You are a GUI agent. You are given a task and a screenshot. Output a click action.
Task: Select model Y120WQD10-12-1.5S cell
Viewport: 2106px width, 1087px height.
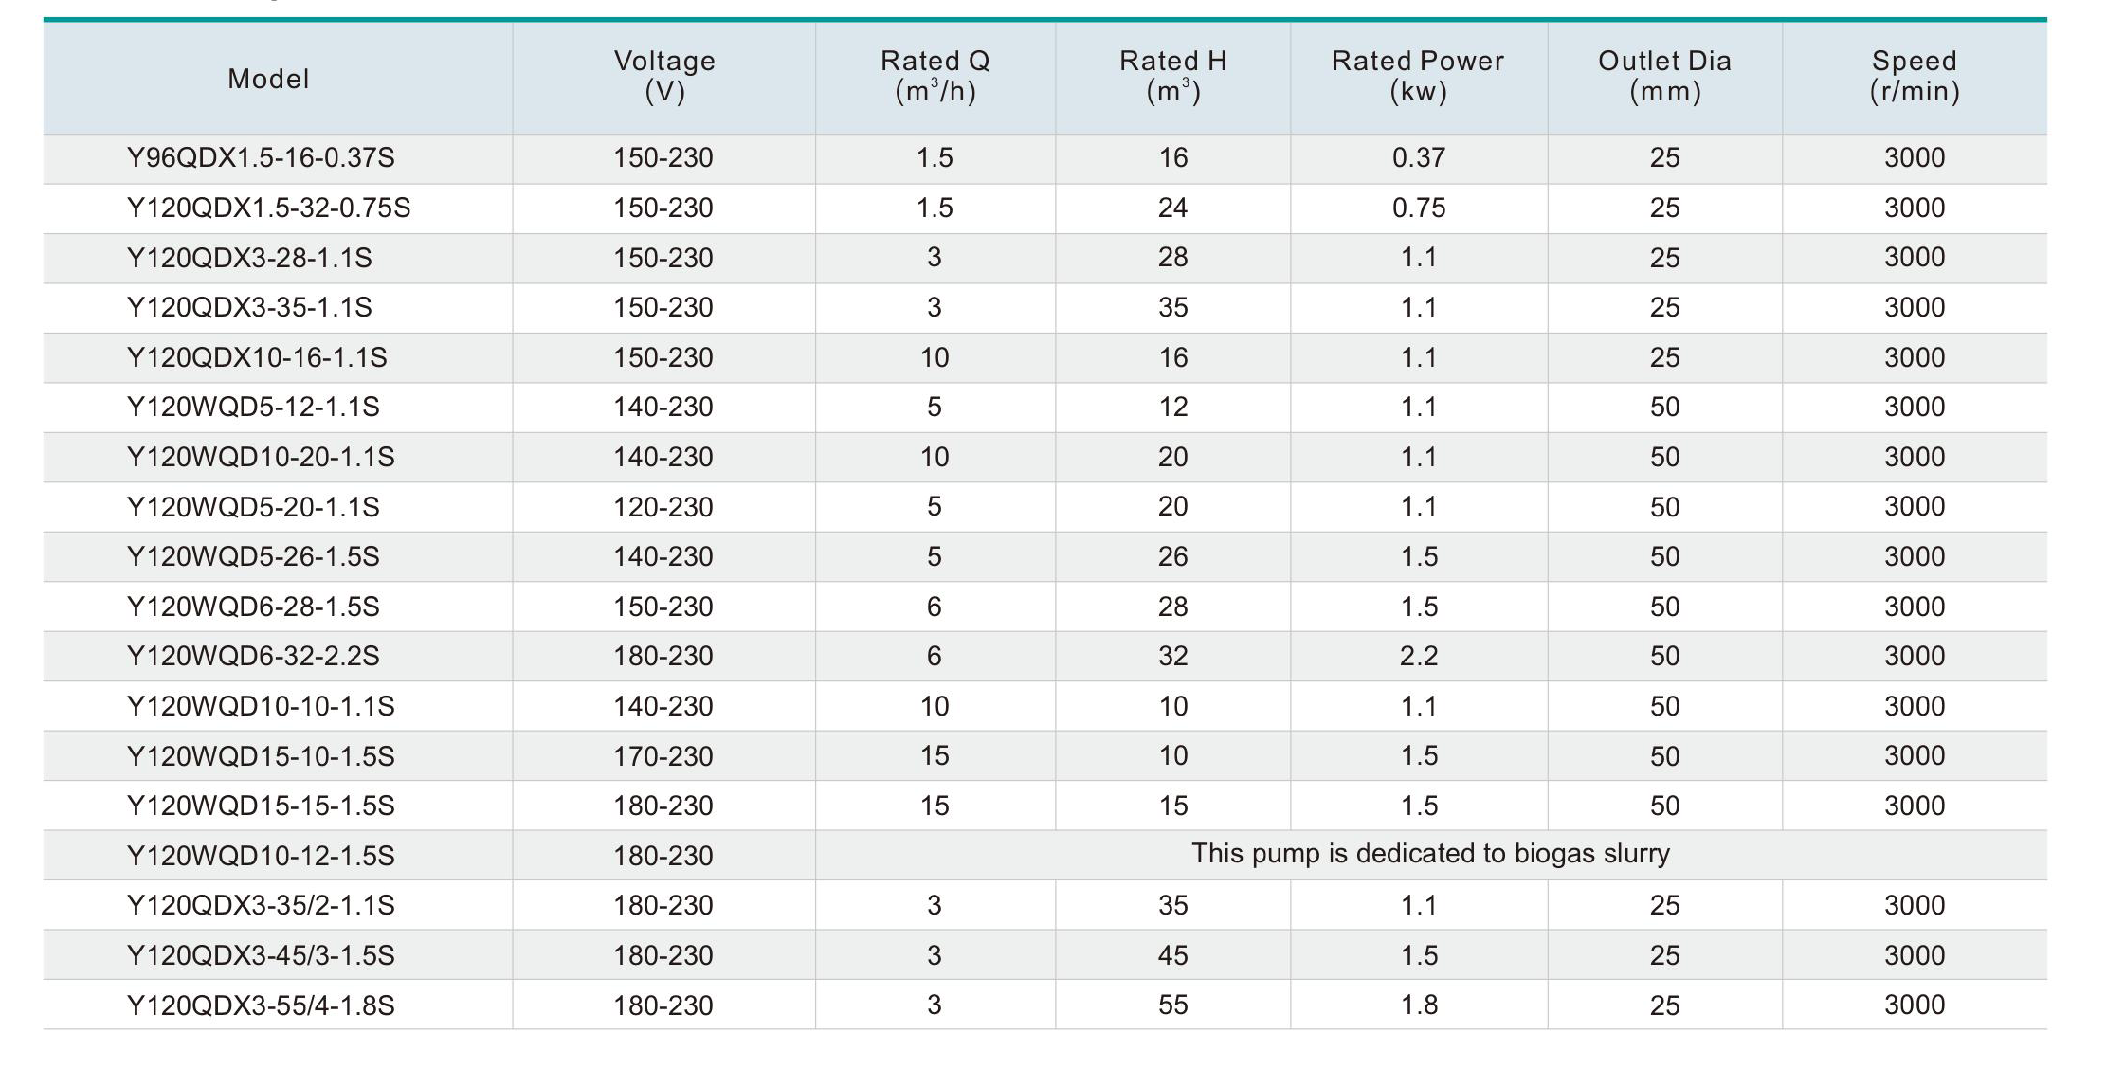point(261,856)
